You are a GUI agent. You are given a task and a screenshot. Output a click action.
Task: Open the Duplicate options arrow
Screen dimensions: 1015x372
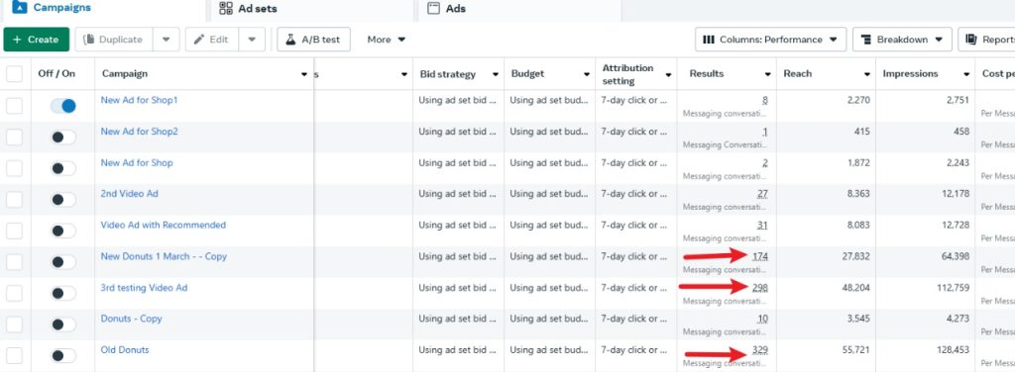[167, 40]
